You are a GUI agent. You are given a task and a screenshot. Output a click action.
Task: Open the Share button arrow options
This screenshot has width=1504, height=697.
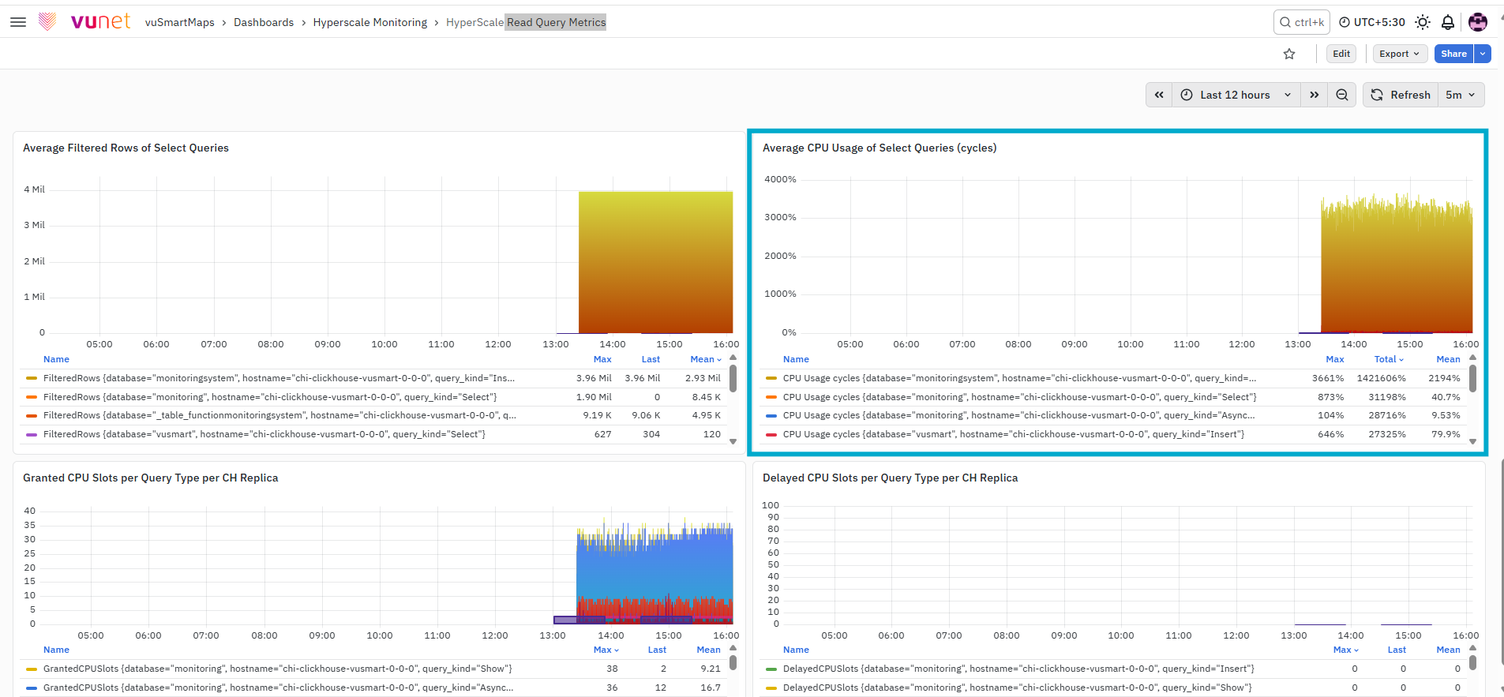tap(1483, 54)
